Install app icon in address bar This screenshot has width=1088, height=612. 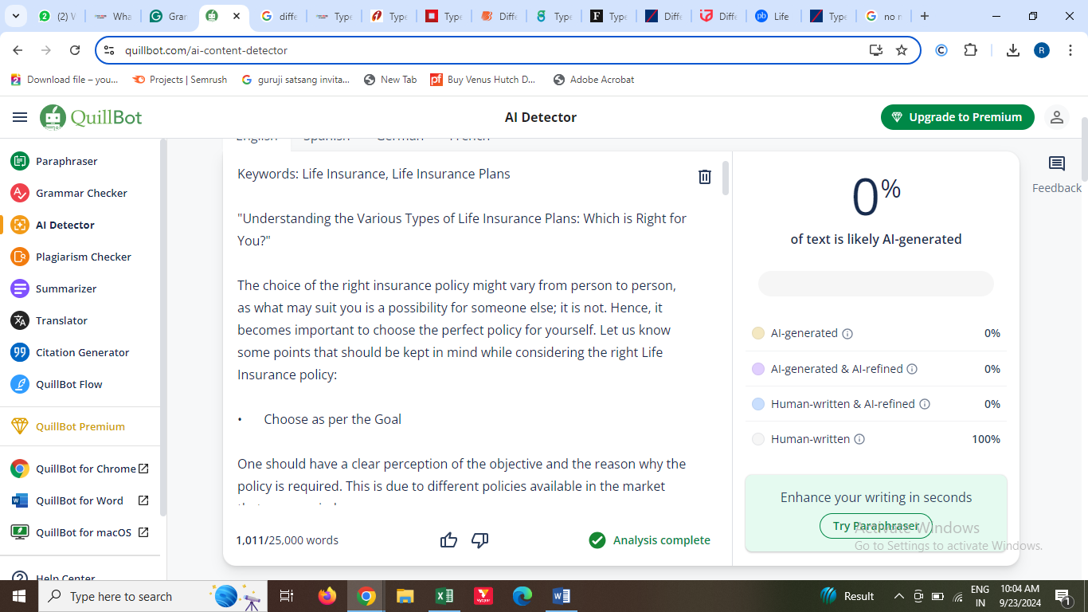tap(876, 50)
